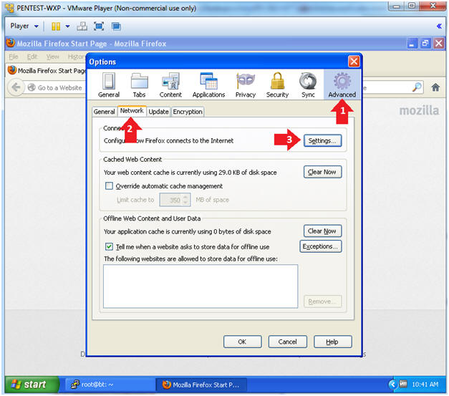The image size is (449, 396).
Task: Open the Content options category
Action: click(170, 85)
